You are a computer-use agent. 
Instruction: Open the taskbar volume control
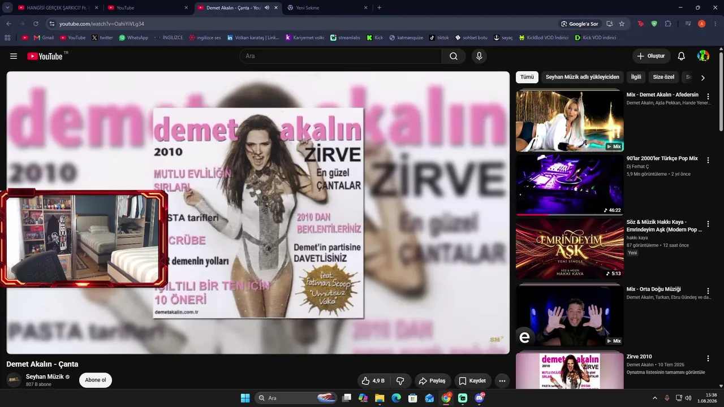point(688,398)
